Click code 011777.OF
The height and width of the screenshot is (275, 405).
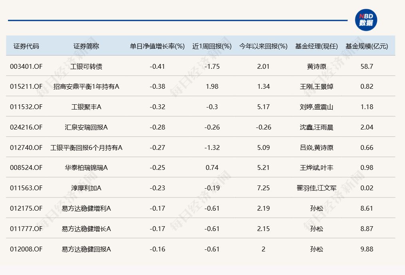(x=26, y=229)
